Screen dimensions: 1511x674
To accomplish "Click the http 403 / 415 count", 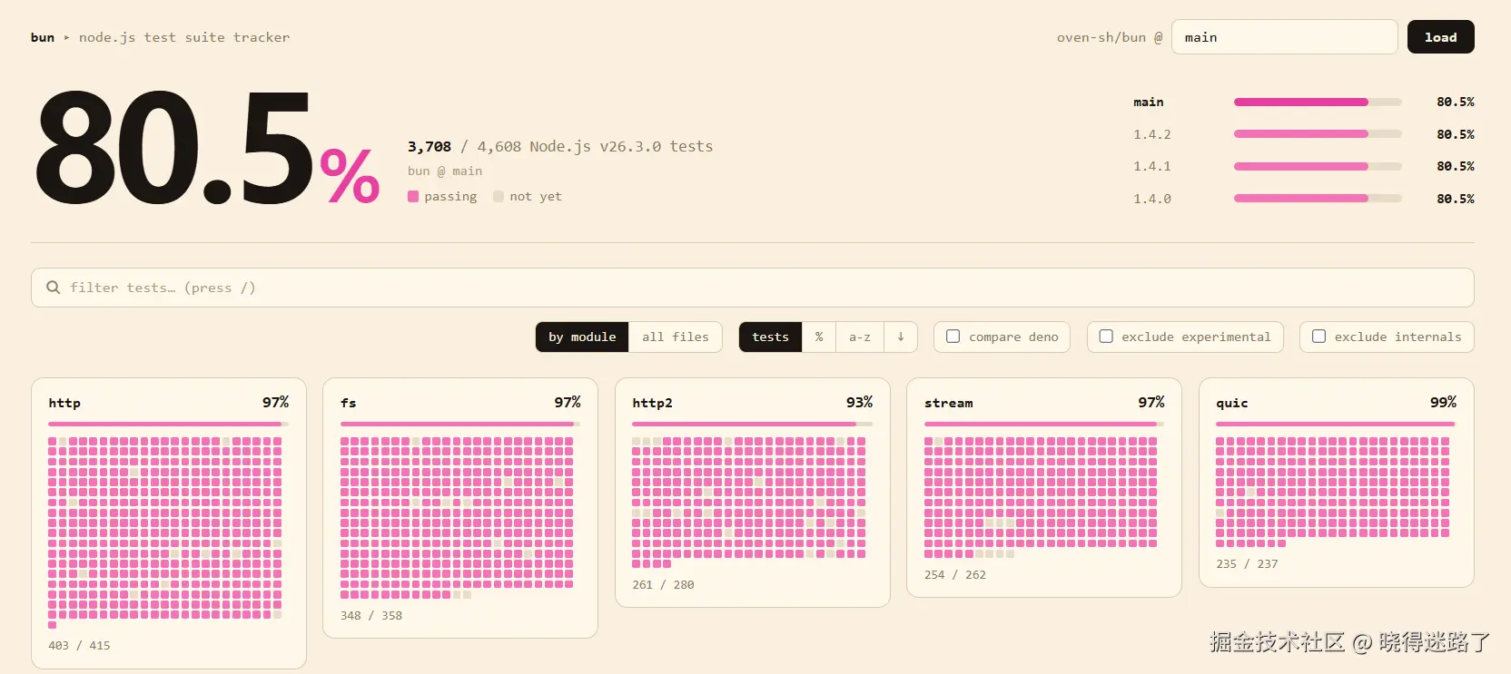I will coord(79,646).
